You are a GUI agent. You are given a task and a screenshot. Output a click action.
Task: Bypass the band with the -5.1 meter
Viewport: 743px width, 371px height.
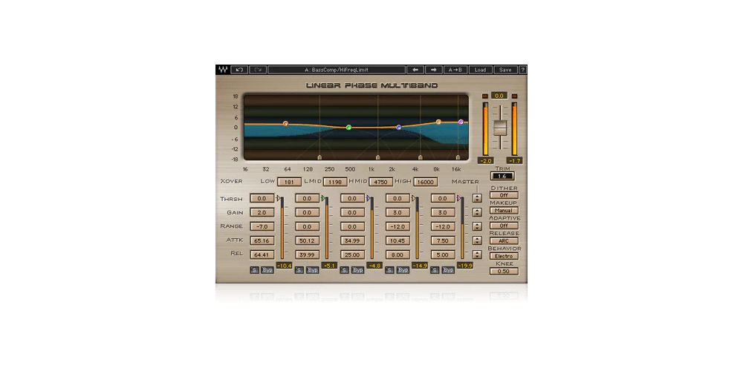[313, 270]
